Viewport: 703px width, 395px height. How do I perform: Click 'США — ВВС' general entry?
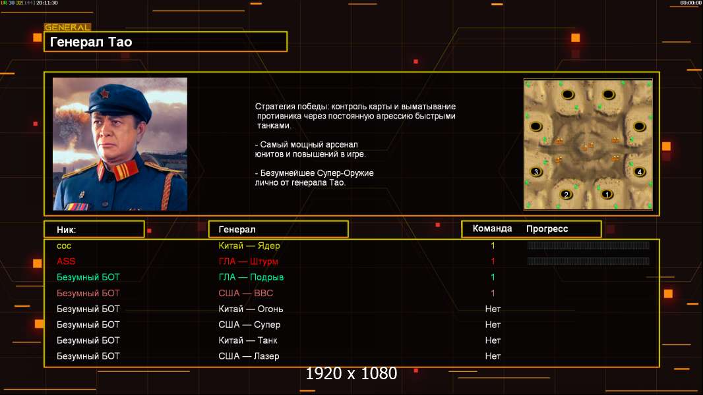pyautogui.click(x=246, y=293)
